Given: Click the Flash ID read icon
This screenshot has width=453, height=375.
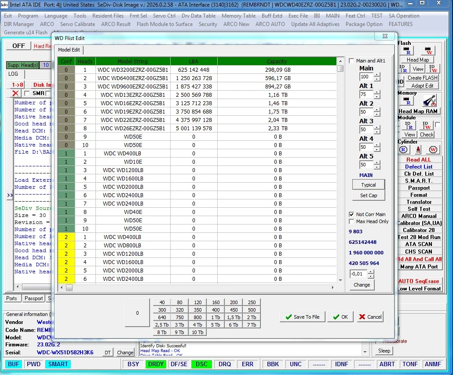Looking at the screenshot, I should [x=403, y=69].
